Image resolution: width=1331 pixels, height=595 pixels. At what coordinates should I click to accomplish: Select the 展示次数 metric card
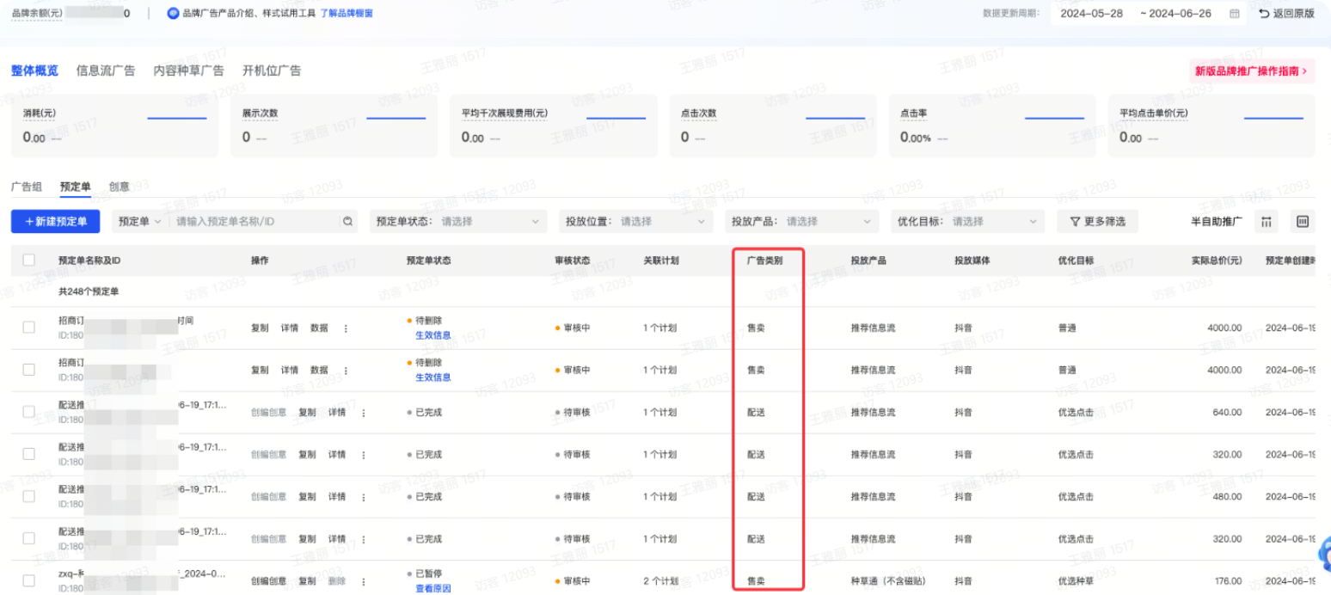click(x=334, y=126)
